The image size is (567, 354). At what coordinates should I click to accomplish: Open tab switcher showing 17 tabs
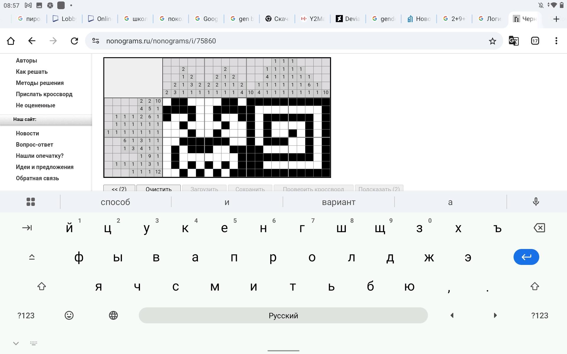pyautogui.click(x=535, y=41)
